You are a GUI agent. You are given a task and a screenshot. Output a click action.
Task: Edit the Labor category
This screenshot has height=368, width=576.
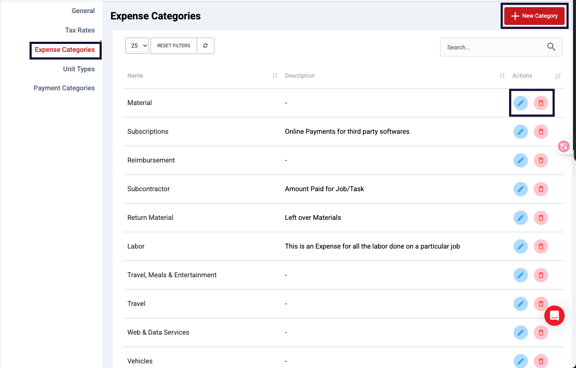pyautogui.click(x=520, y=246)
